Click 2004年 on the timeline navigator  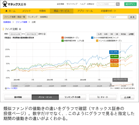click(x=51, y=86)
